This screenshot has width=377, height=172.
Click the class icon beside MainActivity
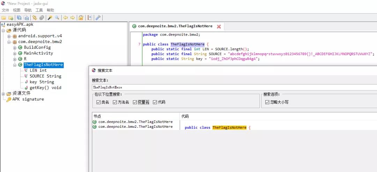(20, 53)
